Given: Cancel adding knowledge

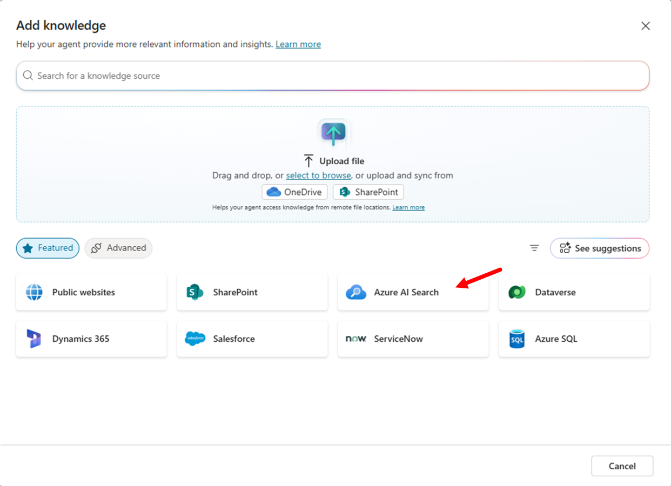Looking at the screenshot, I should click(x=622, y=466).
